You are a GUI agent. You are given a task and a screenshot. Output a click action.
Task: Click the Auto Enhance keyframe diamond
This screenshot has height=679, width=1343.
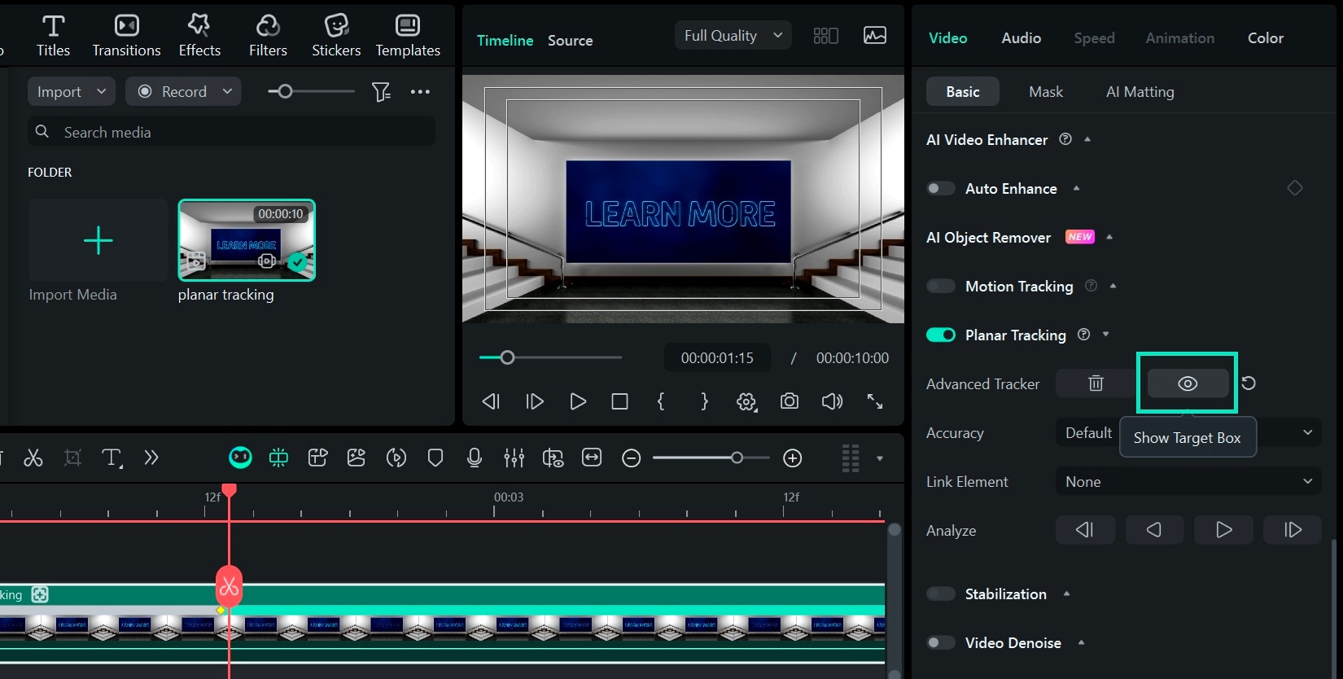pos(1295,188)
